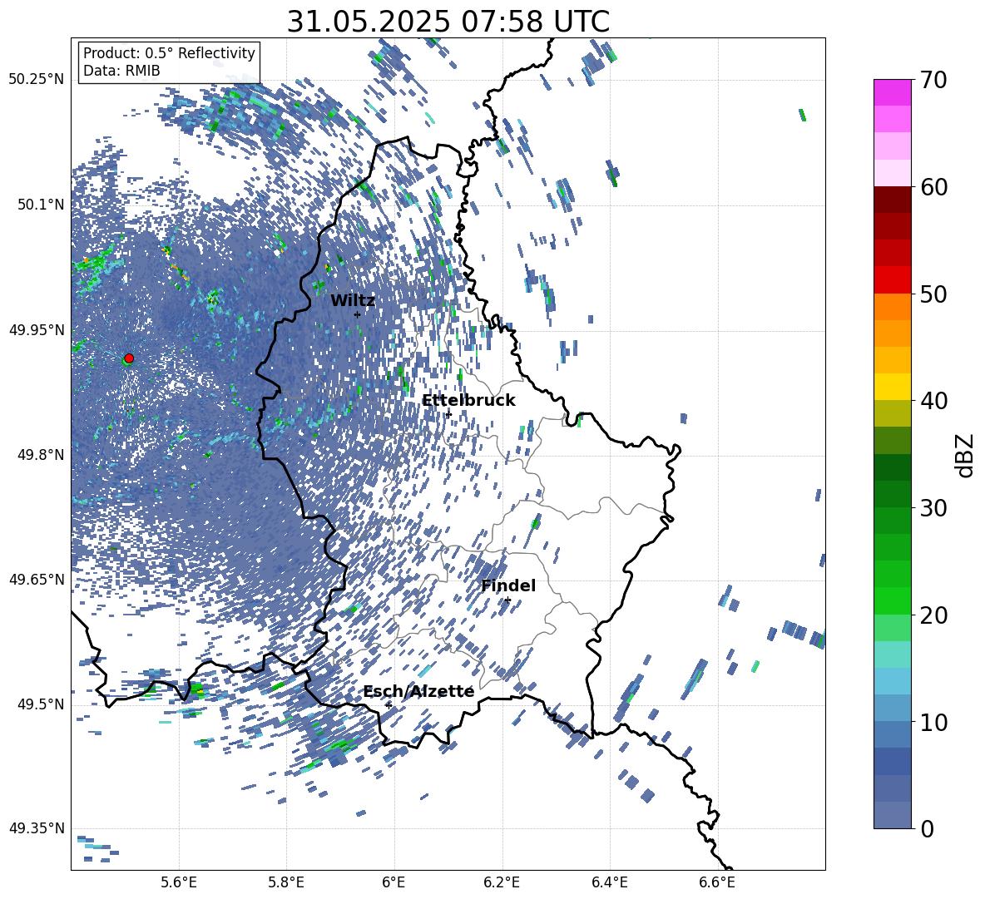Screen dimensions: 985x899
Task: Click the colorbar tick label '50'
Action: [x=933, y=294]
